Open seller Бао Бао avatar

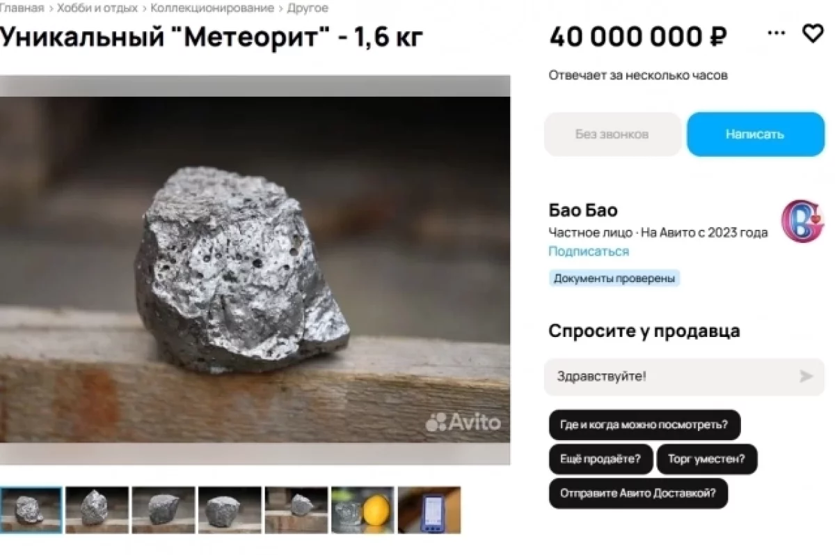[x=802, y=221]
